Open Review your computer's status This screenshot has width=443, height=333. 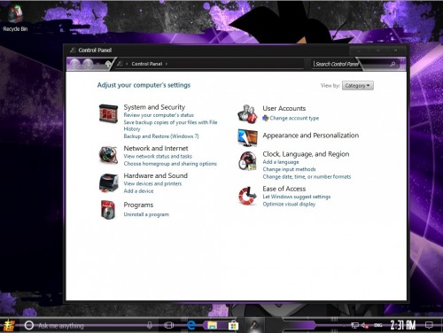click(x=159, y=115)
